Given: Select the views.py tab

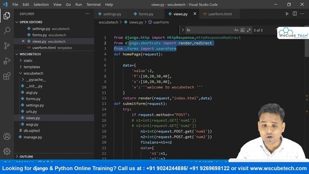Looking at the screenshot, I should click(180, 14).
